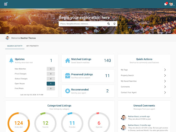Click the 2 recommended count
This screenshot has height=132, width=176.
pyautogui.click(x=107, y=91)
